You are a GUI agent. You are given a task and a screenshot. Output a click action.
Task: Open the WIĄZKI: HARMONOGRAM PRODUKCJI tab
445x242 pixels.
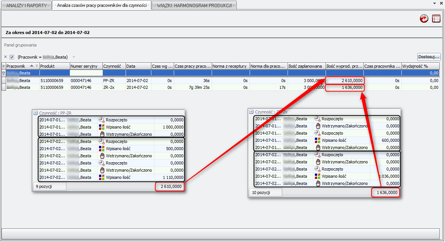194,5
